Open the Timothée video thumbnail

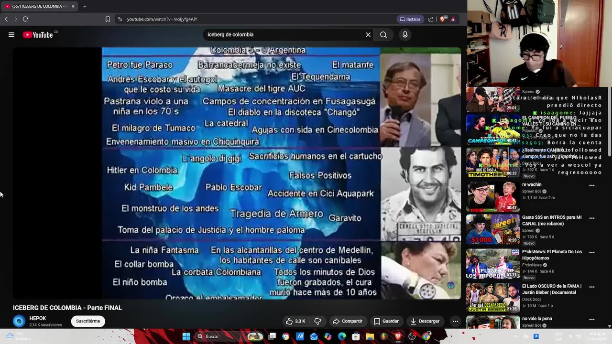493,162
